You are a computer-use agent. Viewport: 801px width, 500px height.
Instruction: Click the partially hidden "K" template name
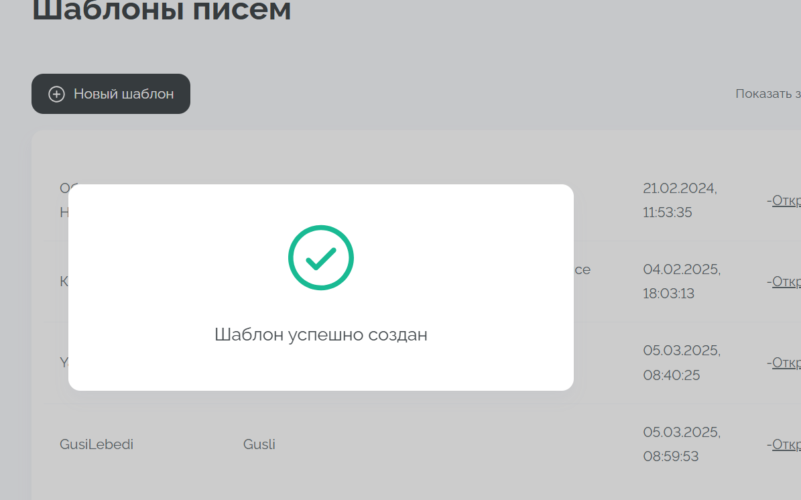(64, 282)
